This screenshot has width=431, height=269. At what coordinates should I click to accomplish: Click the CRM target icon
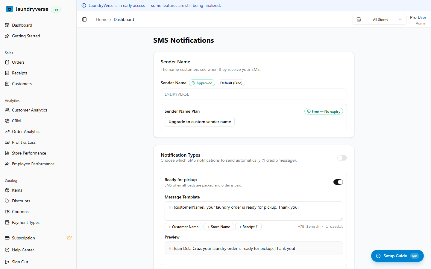tap(7, 121)
